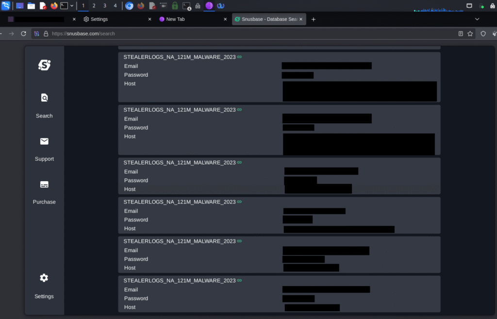The height and width of the screenshot is (319, 497).
Task: Go forward with the browser arrow
Action: (x=12, y=34)
